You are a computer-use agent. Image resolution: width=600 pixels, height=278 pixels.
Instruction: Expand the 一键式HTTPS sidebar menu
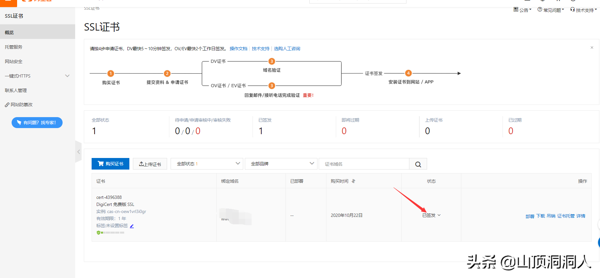(37, 76)
